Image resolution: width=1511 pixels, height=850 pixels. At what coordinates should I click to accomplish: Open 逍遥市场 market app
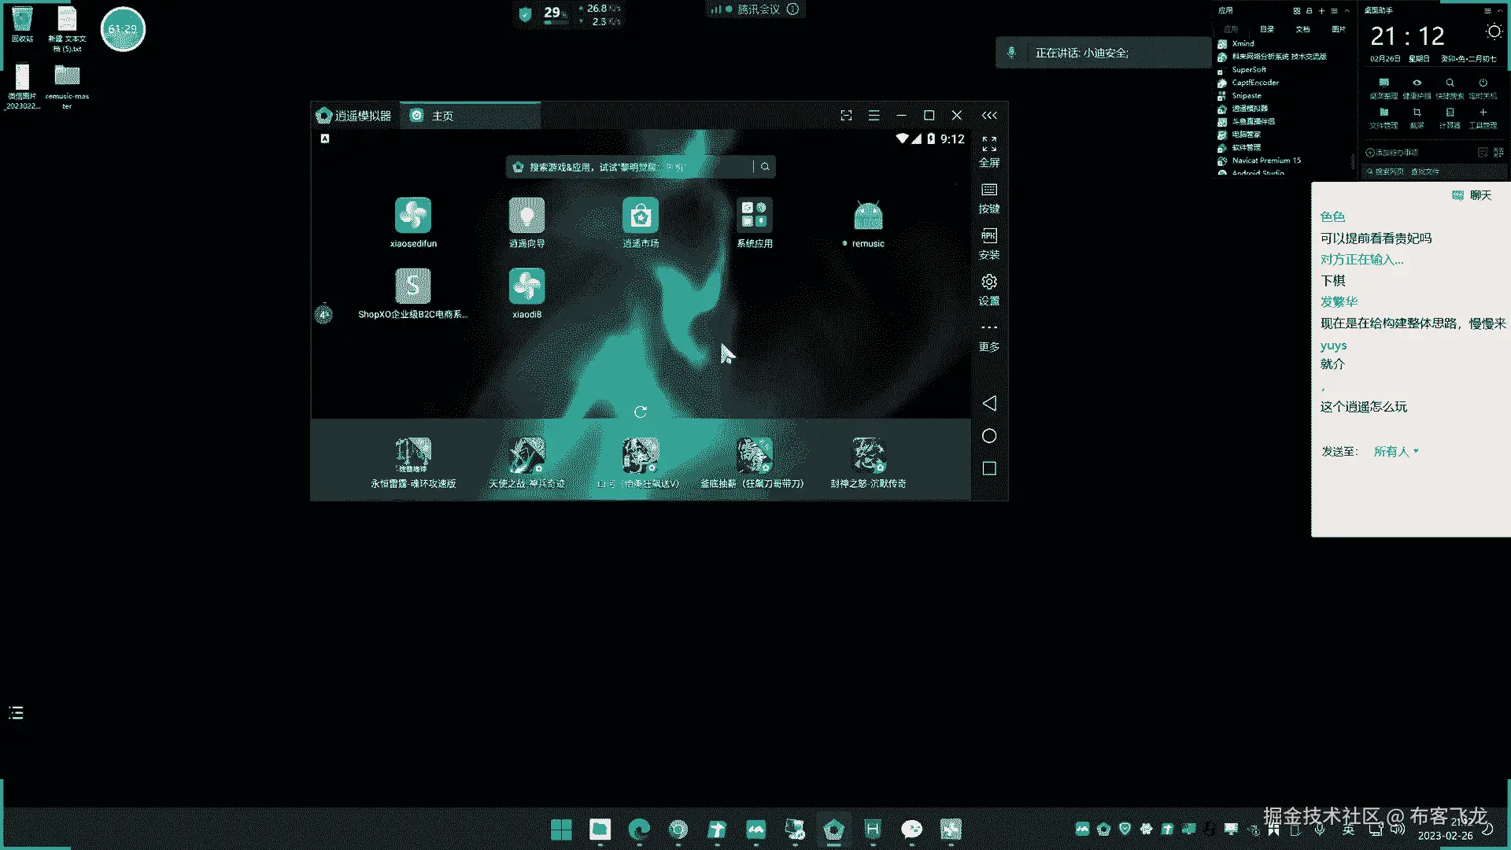click(x=640, y=216)
